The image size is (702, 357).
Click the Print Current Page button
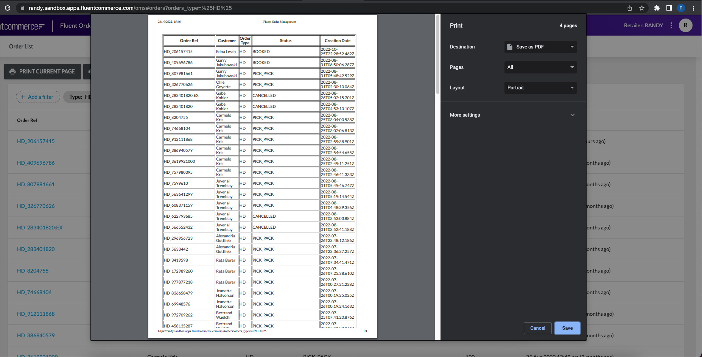coord(42,72)
